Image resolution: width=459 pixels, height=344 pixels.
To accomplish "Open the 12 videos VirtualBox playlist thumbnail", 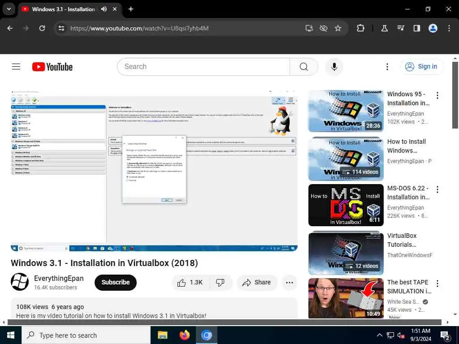I will [346, 253].
